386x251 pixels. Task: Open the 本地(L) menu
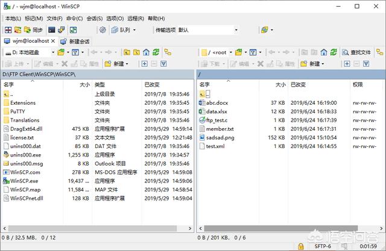tap(13, 19)
